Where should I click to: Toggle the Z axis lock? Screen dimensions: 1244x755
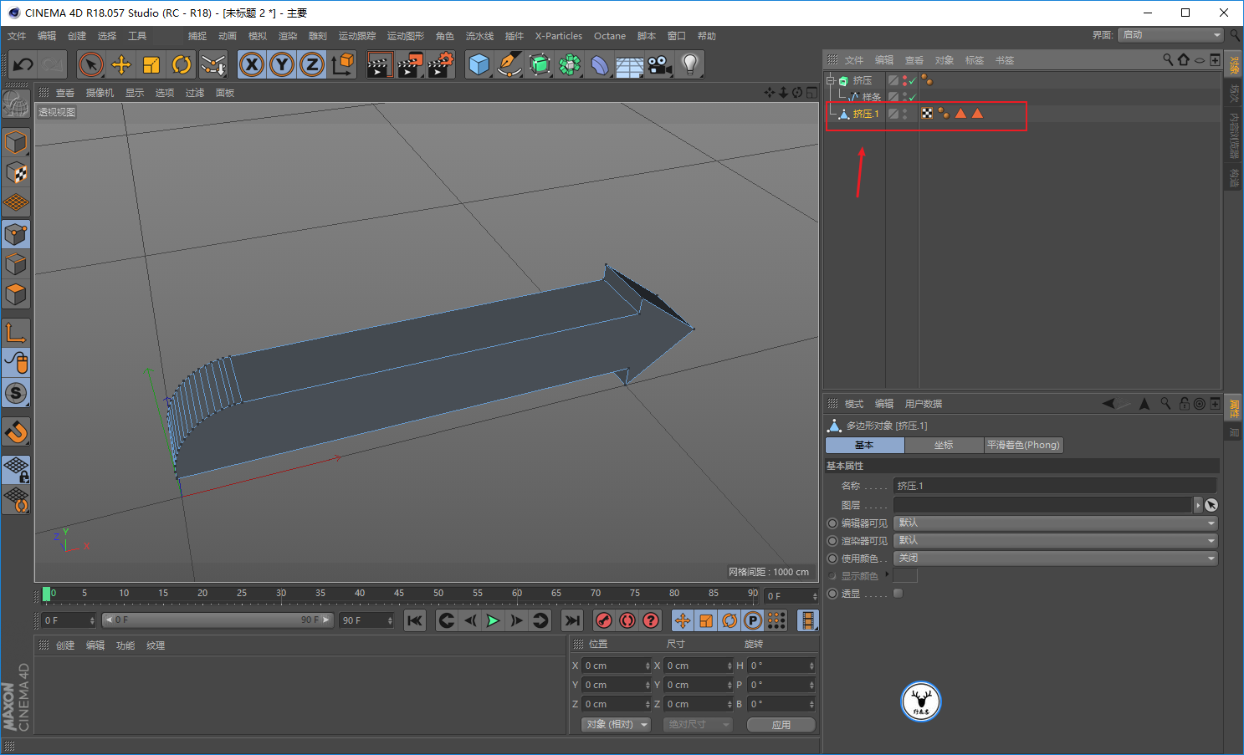(312, 64)
